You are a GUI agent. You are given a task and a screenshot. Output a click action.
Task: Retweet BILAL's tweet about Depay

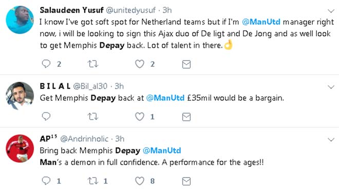tap(93, 117)
